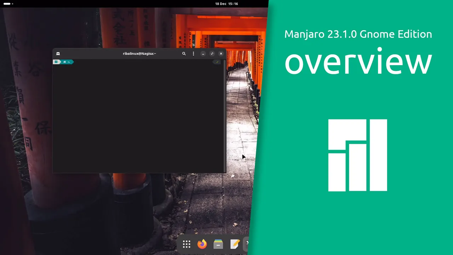Viewport: 453px width, 255px height.
Task: Open the terminal search icon
Action: [x=184, y=53]
